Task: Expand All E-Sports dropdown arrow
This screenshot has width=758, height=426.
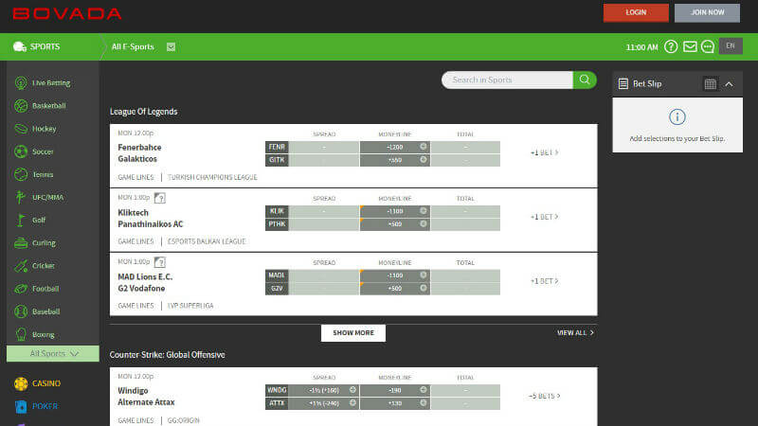Action: pyautogui.click(x=171, y=46)
